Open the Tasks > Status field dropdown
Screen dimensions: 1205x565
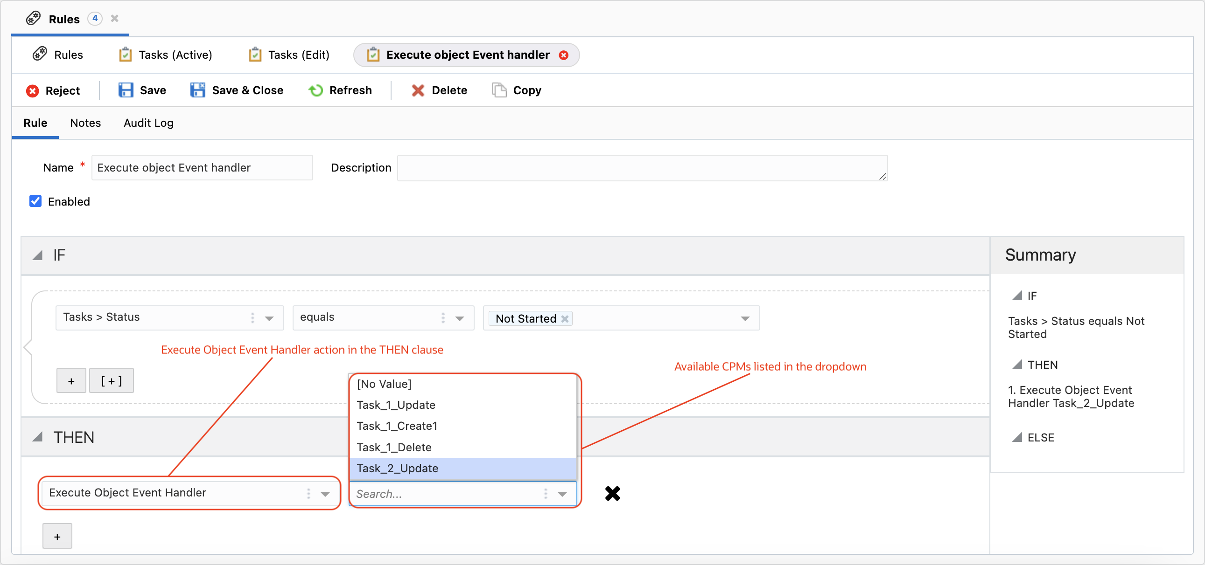(269, 318)
